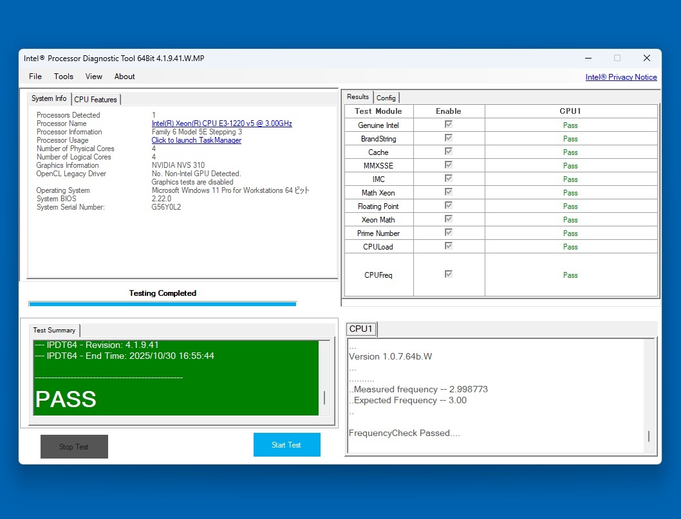Open the File menu
This screenshot has height=519, width=681.
[35, 77]
